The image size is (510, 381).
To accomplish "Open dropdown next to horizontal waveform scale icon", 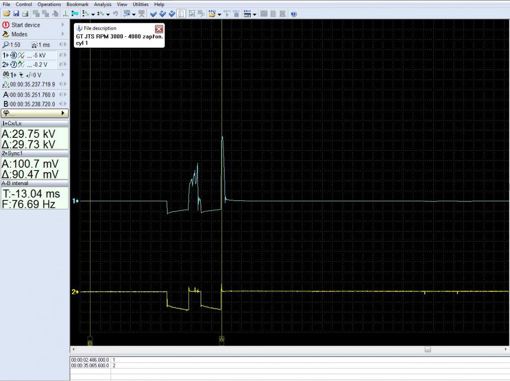I will click(x=108, y=14).
